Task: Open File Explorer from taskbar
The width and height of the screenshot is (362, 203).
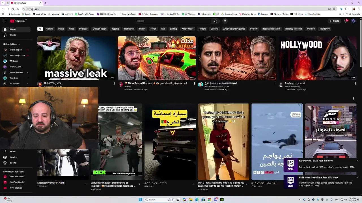Action: pyautogui.click(x=191, y=200)
